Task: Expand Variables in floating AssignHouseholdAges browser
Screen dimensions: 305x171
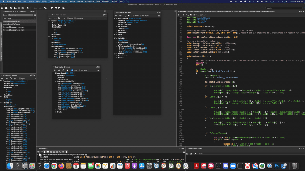Action: [x=51, y=35]
